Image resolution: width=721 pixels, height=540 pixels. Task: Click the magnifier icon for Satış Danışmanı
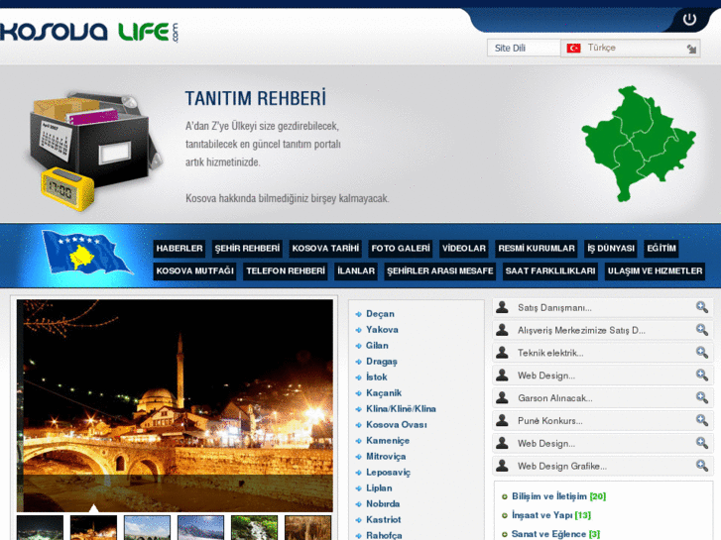[x=702, y=307]
